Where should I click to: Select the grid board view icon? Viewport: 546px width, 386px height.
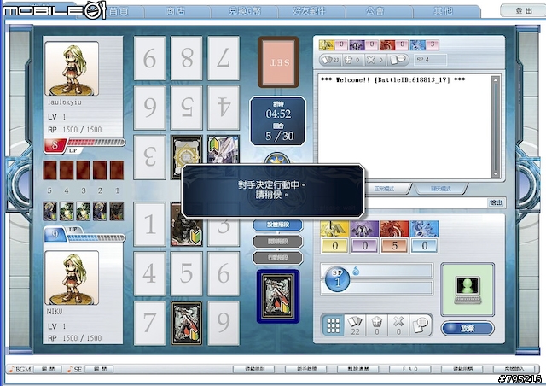[333, 325]
